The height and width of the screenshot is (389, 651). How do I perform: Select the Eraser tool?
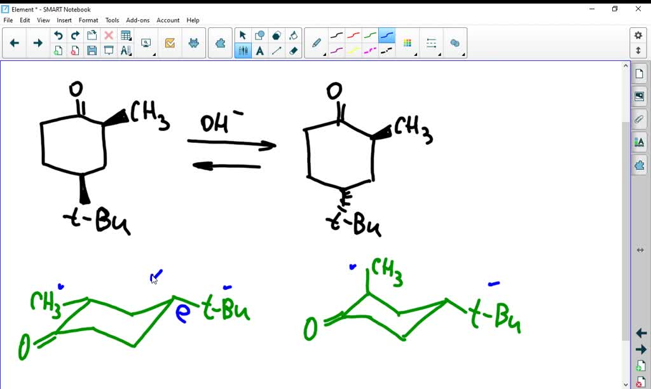pyautogui.click(x=293, y=51)
